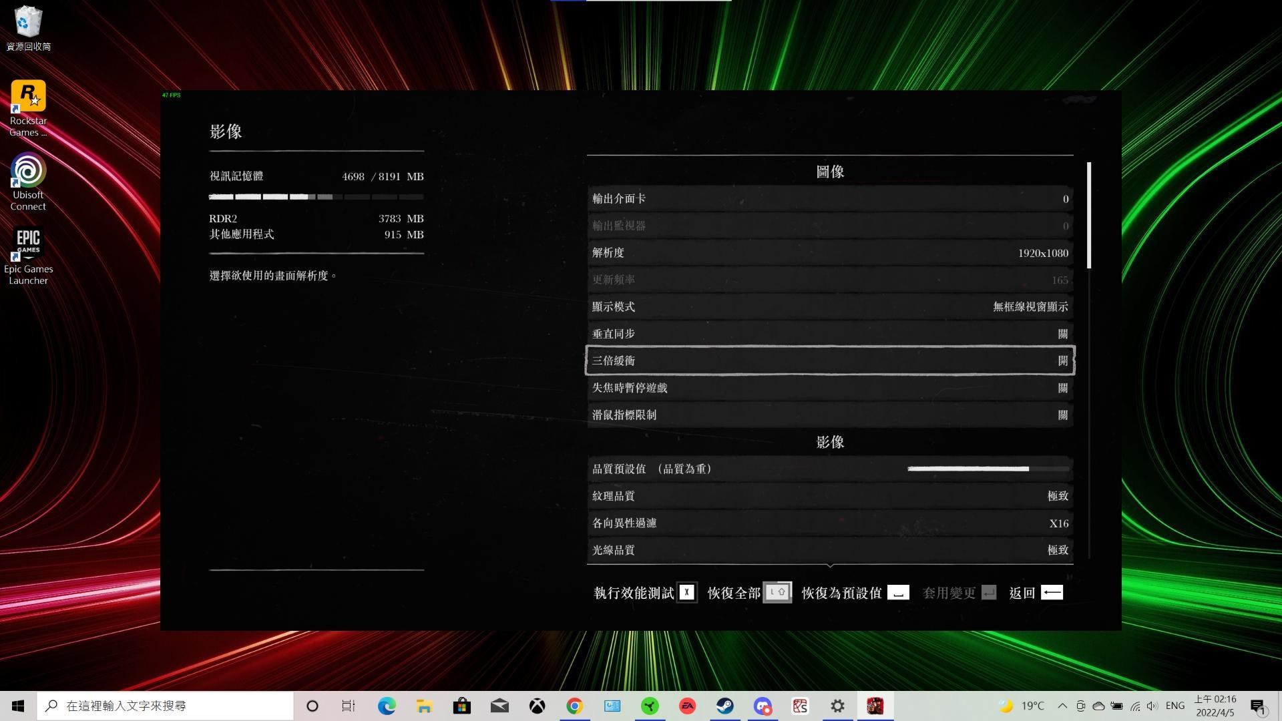Open the Xbox app from the taskbar
The image size is (1282, 721).
538,706
